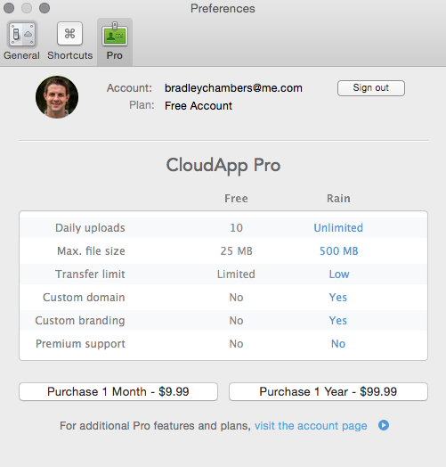Image resolution: width=446 pixels, height=467 pixels.
Task: Click the Transfer limit row label
Action: pyautogui.click(x=90, y=274)
